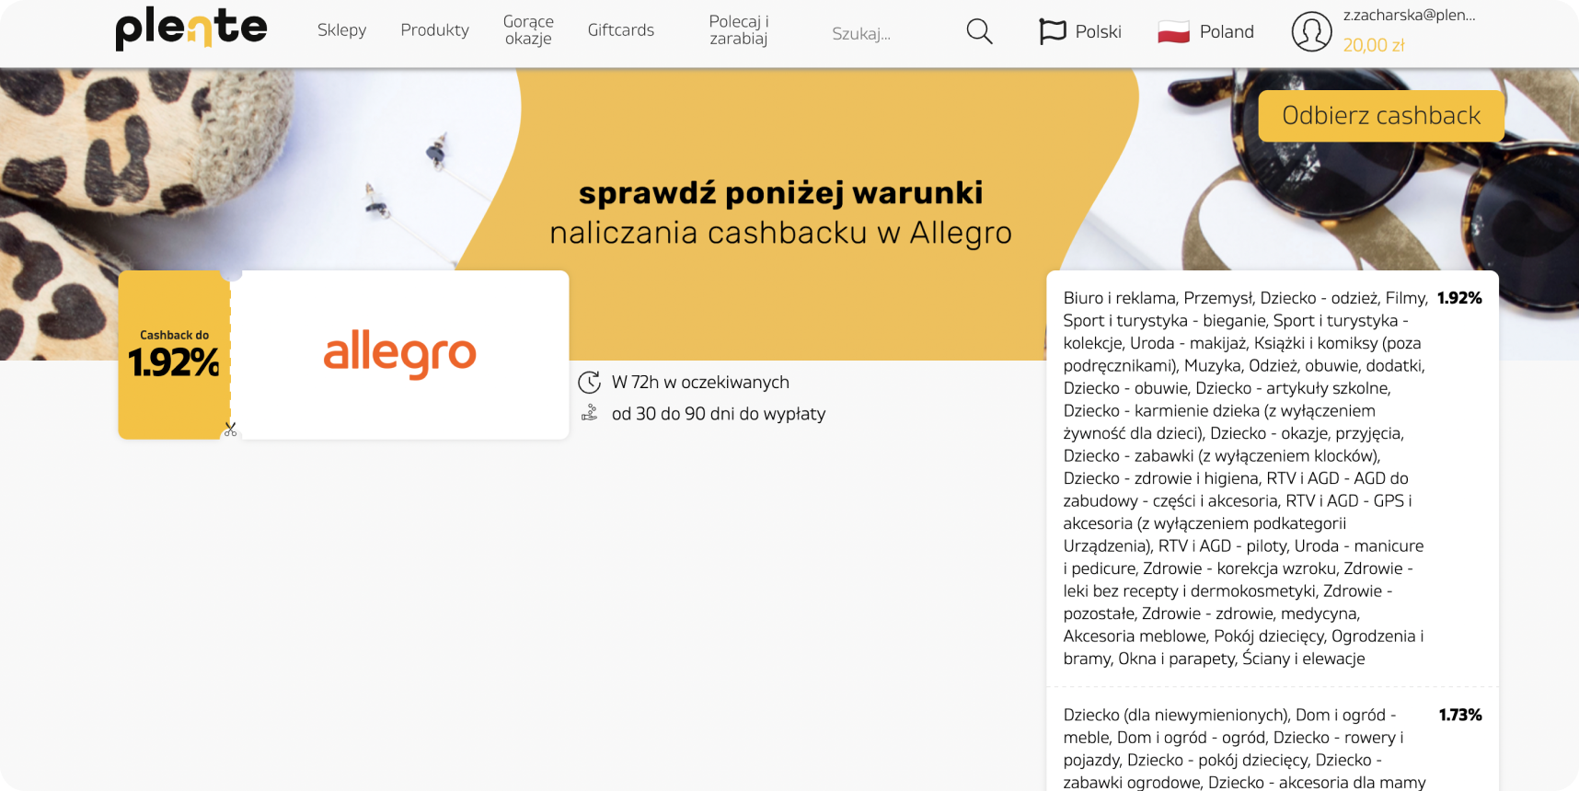Open the user profile avatar icon

[x=1311, y=31]
